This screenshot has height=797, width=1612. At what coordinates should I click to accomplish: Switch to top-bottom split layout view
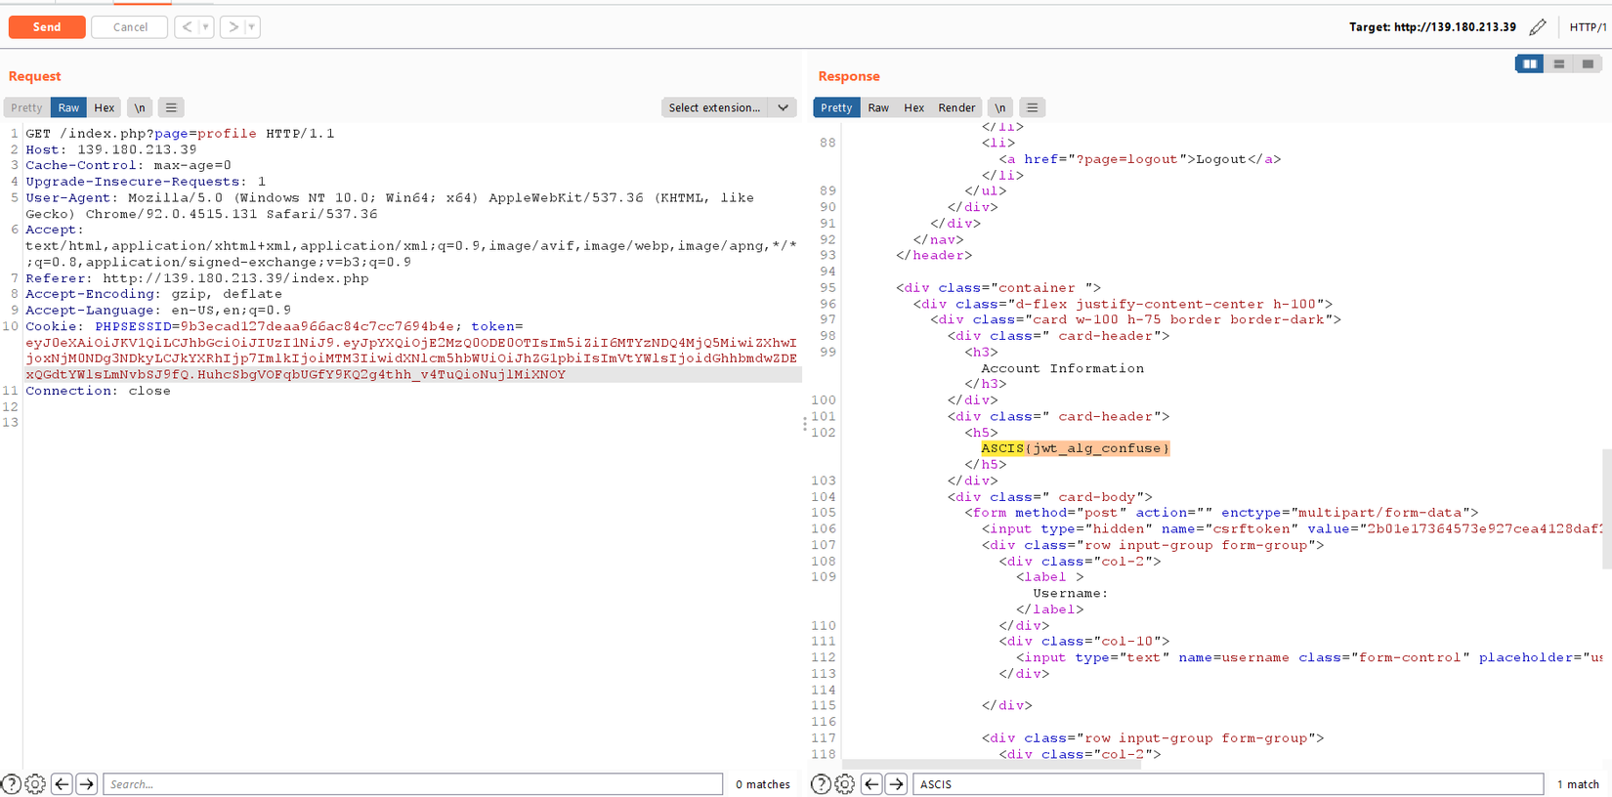(1559, 64)
